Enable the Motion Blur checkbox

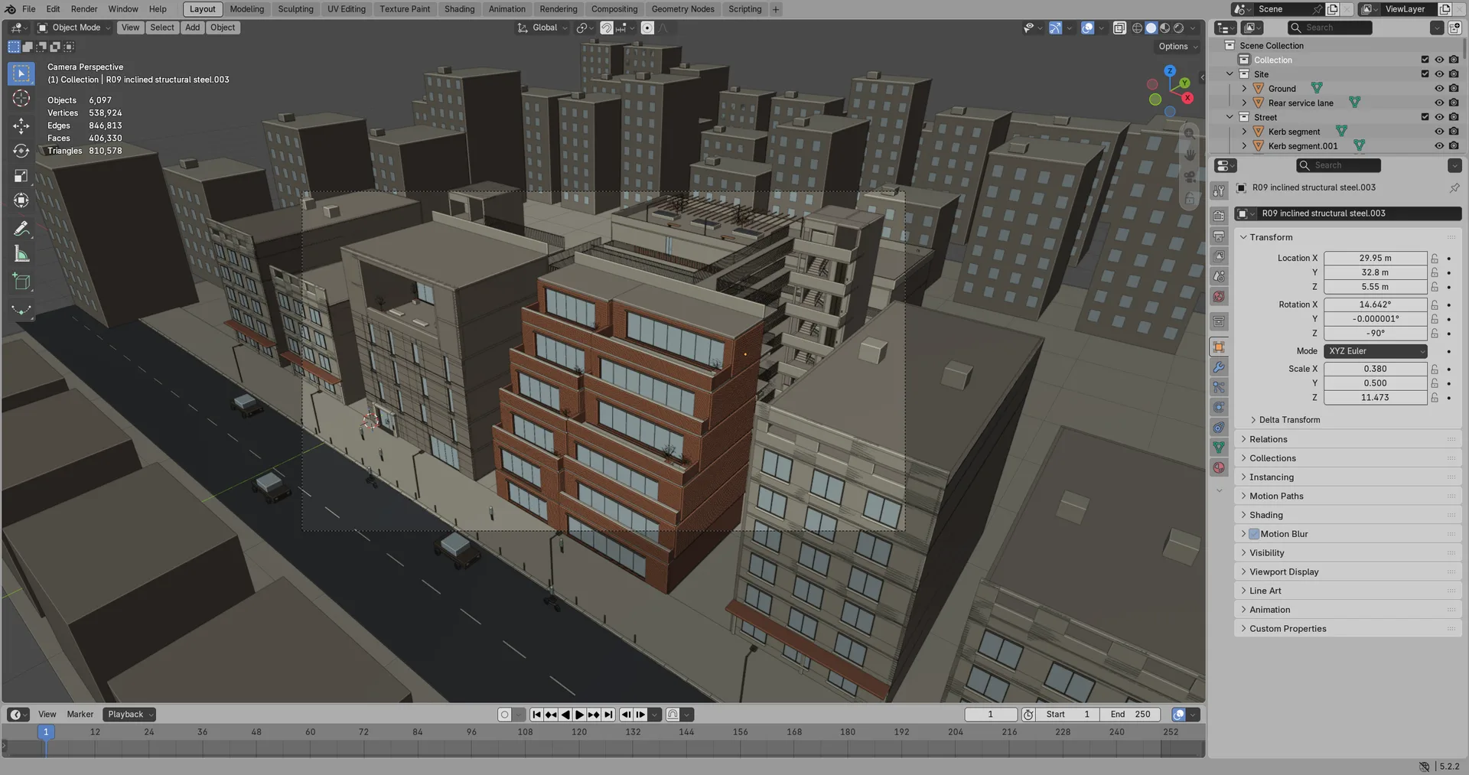click(x=1254, y=534)
